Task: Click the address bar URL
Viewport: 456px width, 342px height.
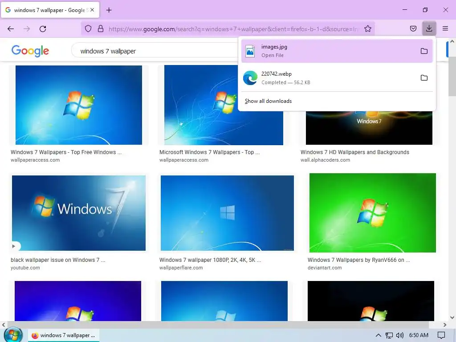Action: coord(234,29)
